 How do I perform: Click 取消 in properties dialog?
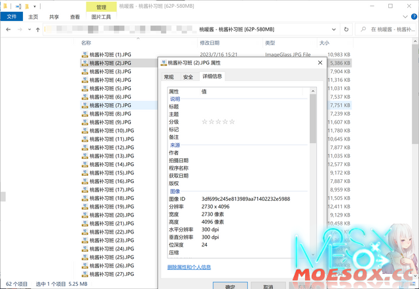(268, 286)
